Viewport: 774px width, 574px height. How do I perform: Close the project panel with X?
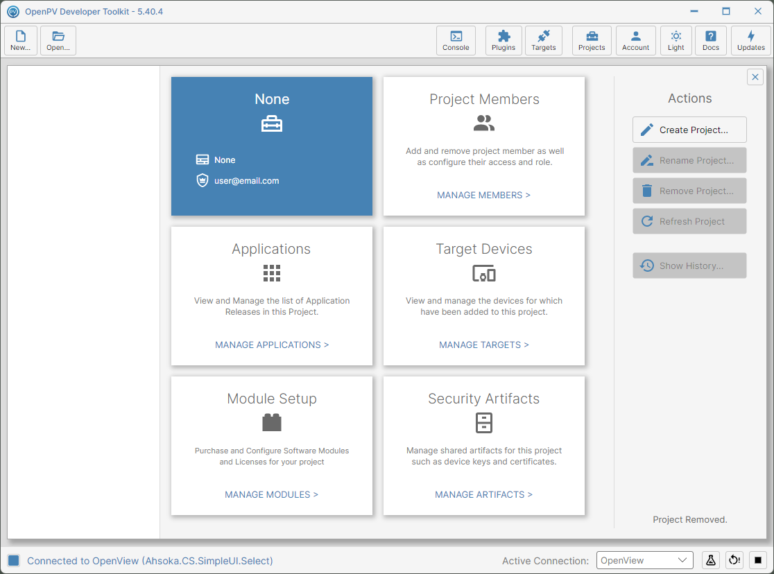point(755,77)
